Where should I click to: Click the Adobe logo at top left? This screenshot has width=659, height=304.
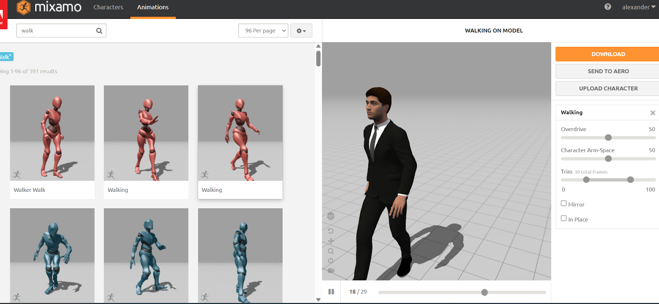pos(3,14)
